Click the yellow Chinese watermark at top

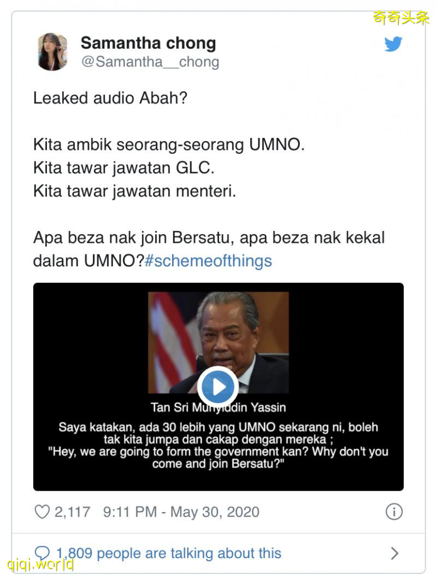[401, 18]
